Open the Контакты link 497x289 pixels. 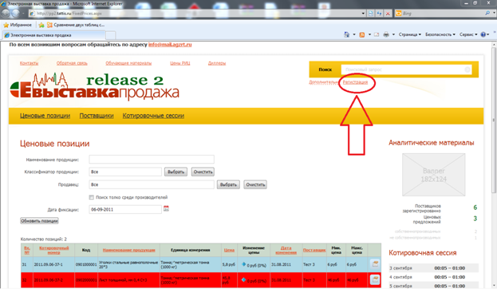click(30, 63)
